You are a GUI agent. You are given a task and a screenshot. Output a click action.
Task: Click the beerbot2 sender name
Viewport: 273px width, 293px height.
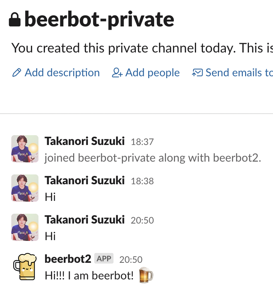tap(68, 259)
